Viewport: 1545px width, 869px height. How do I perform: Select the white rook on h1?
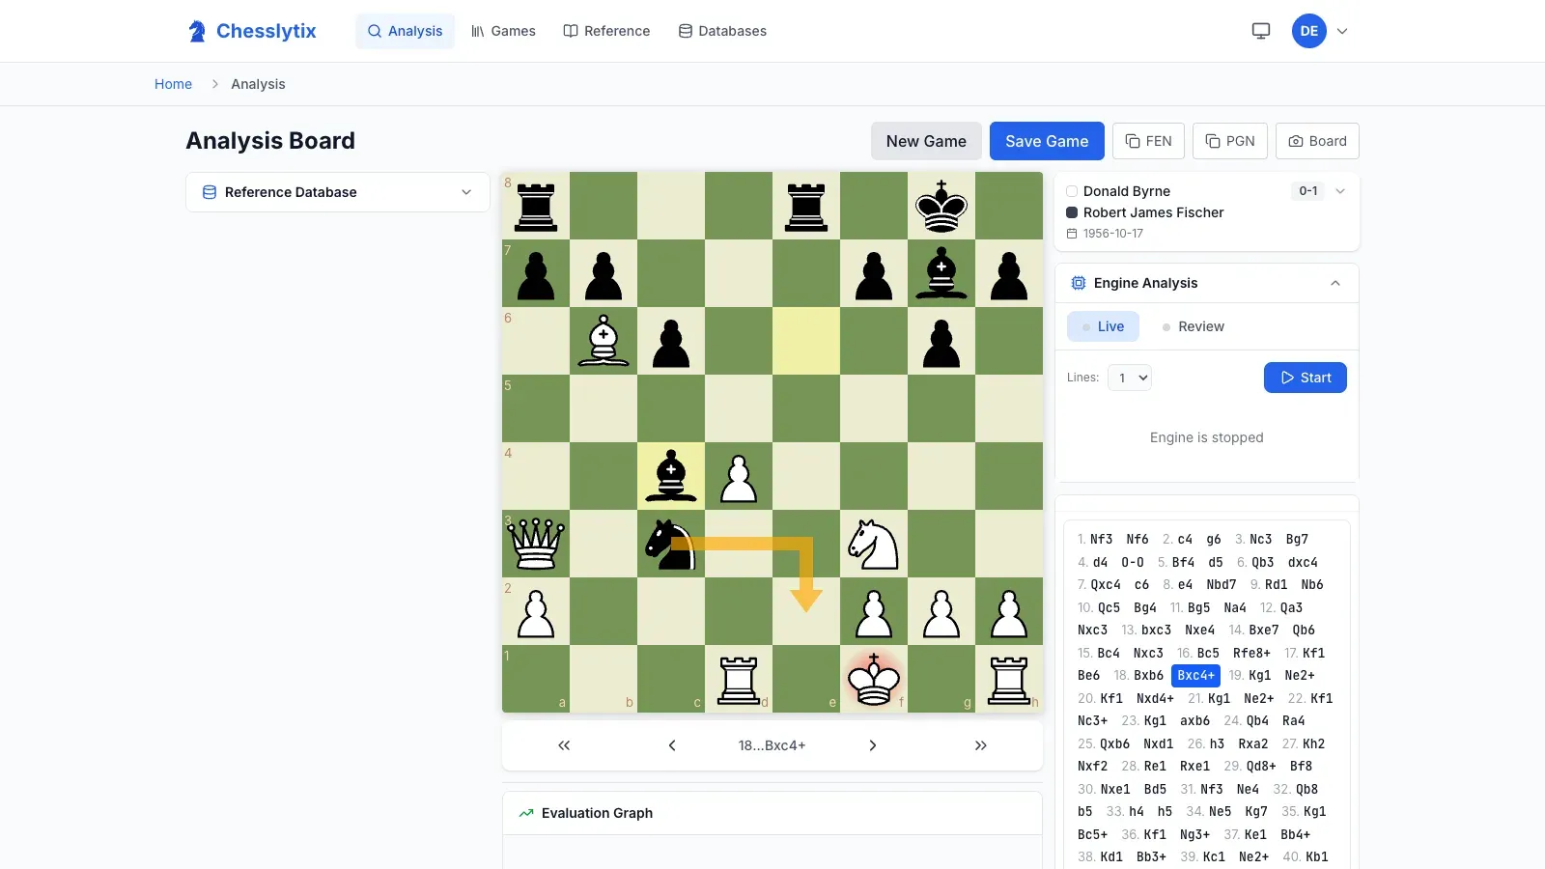[x=1009, y=679]
